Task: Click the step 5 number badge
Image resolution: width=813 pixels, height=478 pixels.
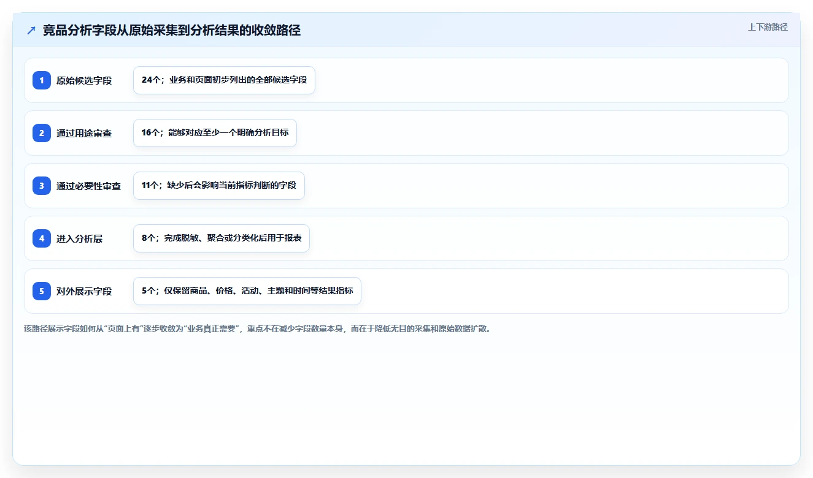Action: [42, 291]
